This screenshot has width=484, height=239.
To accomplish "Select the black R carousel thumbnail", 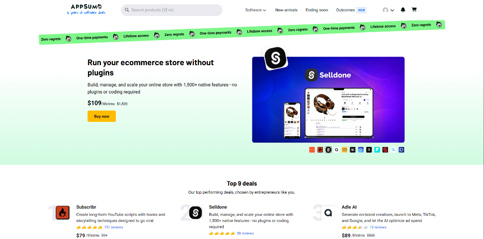I will [369, 150].
